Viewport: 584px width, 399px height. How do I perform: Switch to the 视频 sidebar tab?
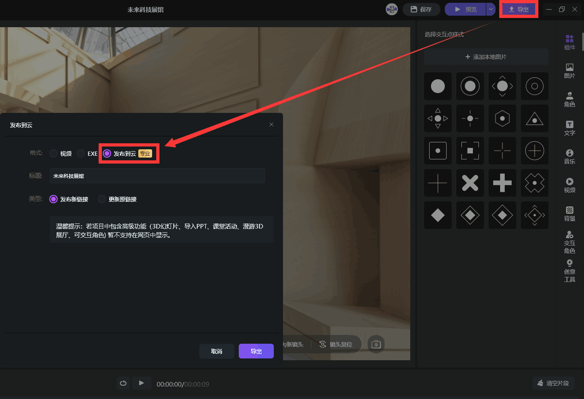tap(569, 185)
